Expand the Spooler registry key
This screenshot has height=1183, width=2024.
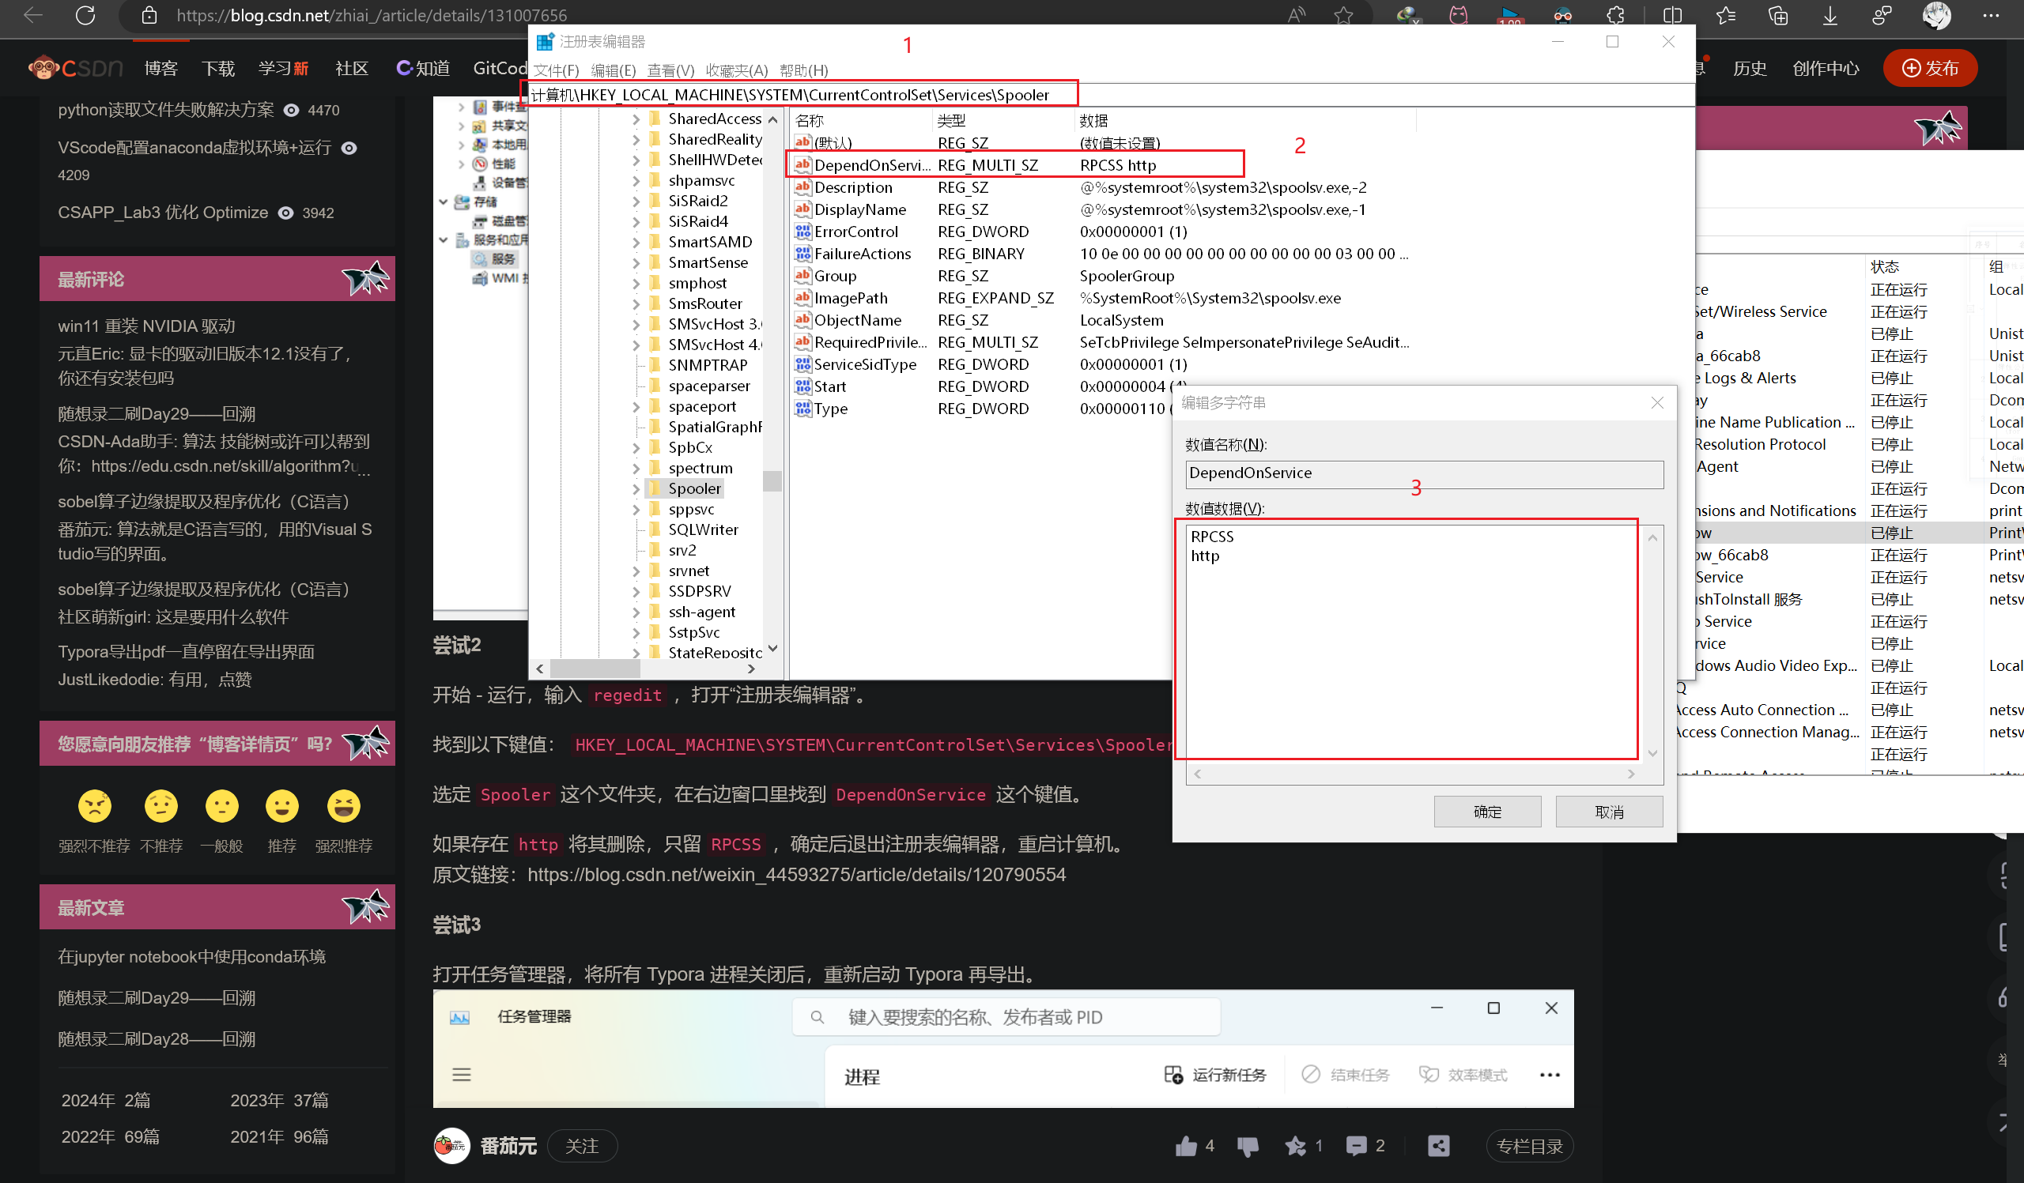[636, 489]
